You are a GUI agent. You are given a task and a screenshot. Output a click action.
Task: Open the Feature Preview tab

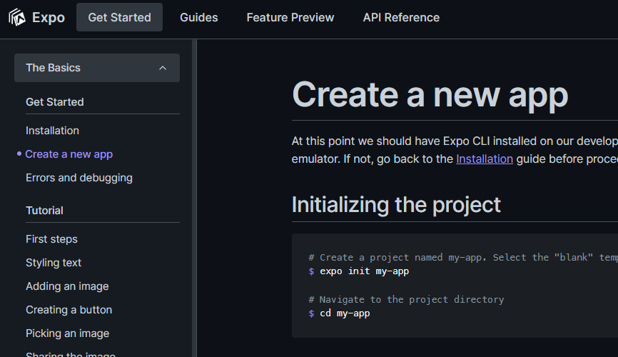point(290,17)
